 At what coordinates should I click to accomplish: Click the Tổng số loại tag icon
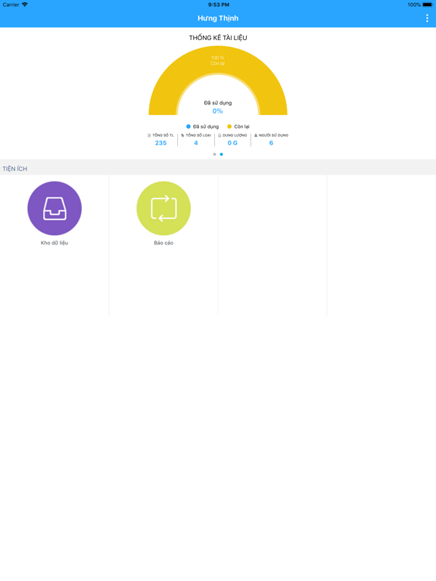point(182,135)
